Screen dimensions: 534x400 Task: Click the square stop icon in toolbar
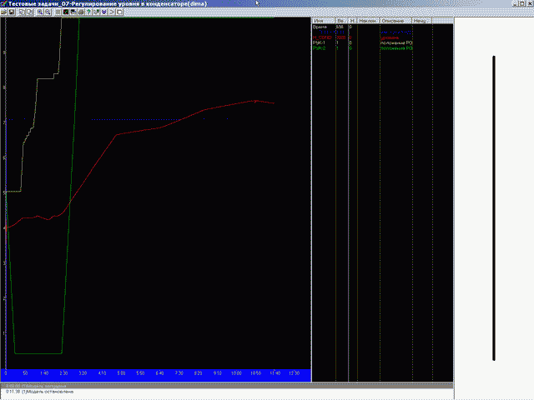coord(119,12)
